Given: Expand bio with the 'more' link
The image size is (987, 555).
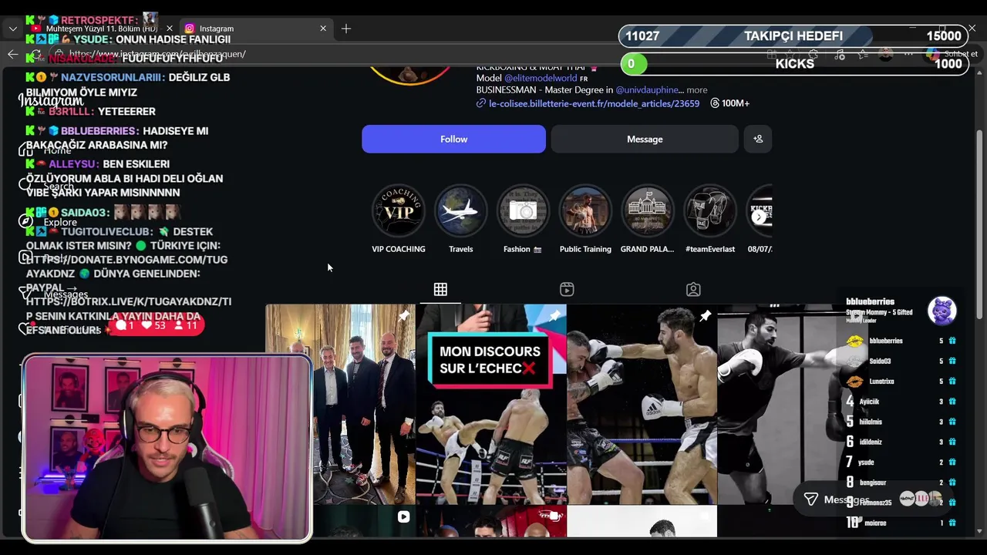Looking at the screenshot, I should click(696, 90).
